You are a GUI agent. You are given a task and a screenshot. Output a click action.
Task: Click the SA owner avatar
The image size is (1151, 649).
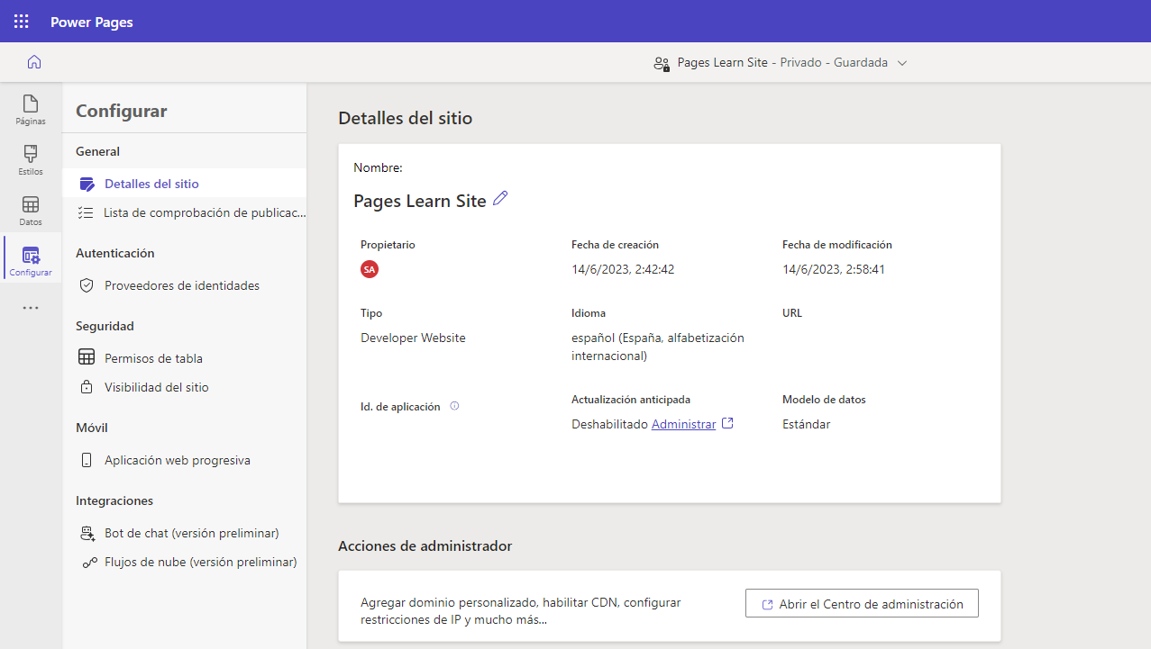[370, 269]
